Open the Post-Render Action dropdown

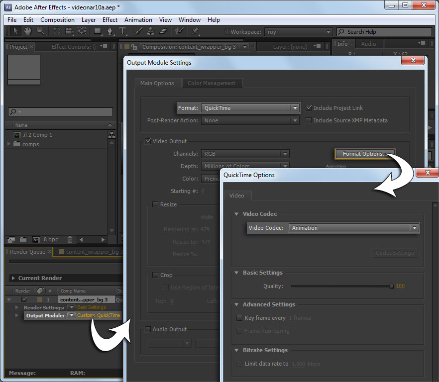click(x=250, y=120)
